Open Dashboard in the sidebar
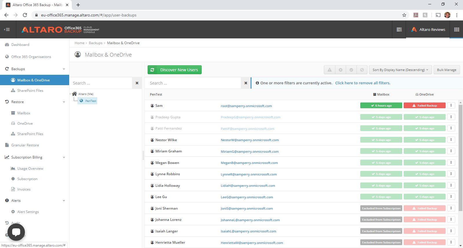 click(20, 45)
